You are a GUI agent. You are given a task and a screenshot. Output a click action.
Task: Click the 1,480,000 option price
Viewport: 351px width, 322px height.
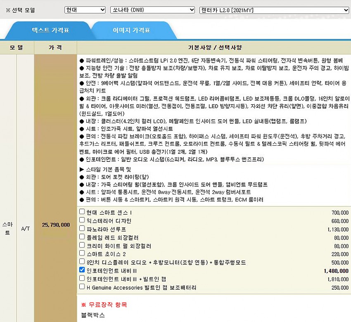(336, 271)
